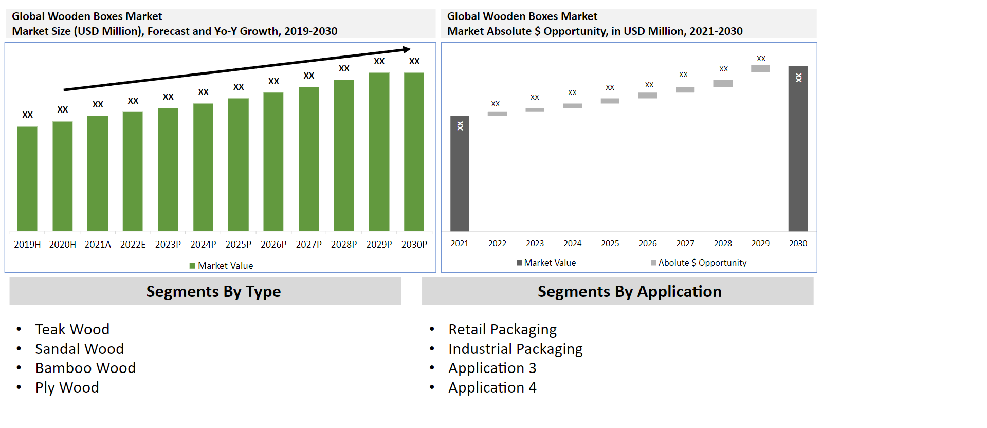Select the 2022 light gray opportunity segment
Screen dimensions: 987x428
coord(497,114)
